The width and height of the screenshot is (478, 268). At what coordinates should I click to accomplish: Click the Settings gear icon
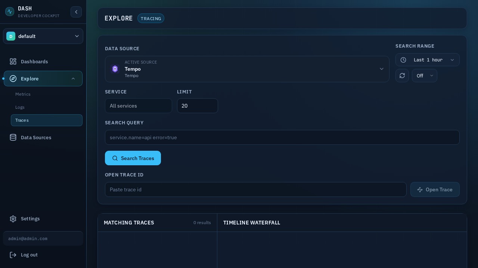tap(13, 218)
